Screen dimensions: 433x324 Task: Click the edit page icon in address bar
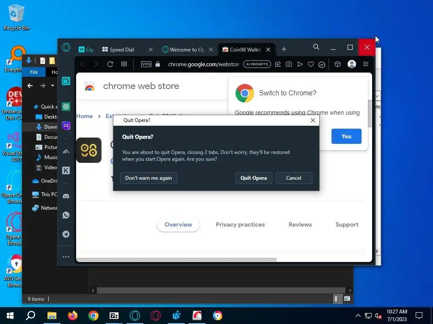click(278, 64)
